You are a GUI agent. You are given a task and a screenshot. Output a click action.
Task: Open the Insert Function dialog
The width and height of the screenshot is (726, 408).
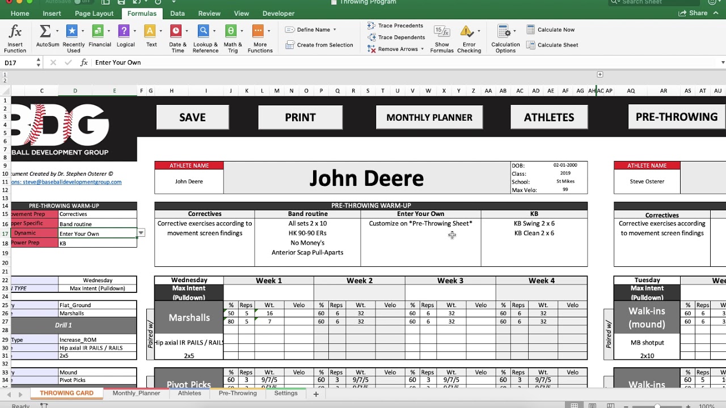[15, 39]
